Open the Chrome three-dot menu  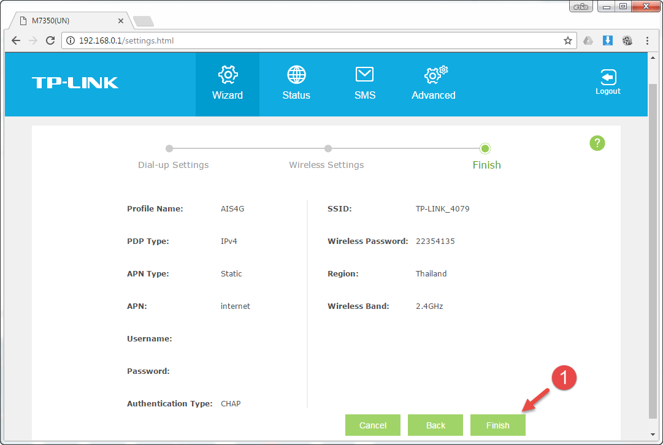pos(647,40)
